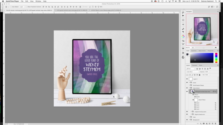This screenshot has width=223, height=125.
Task: Expand the Background layer group
Action: tap(189, 120)
